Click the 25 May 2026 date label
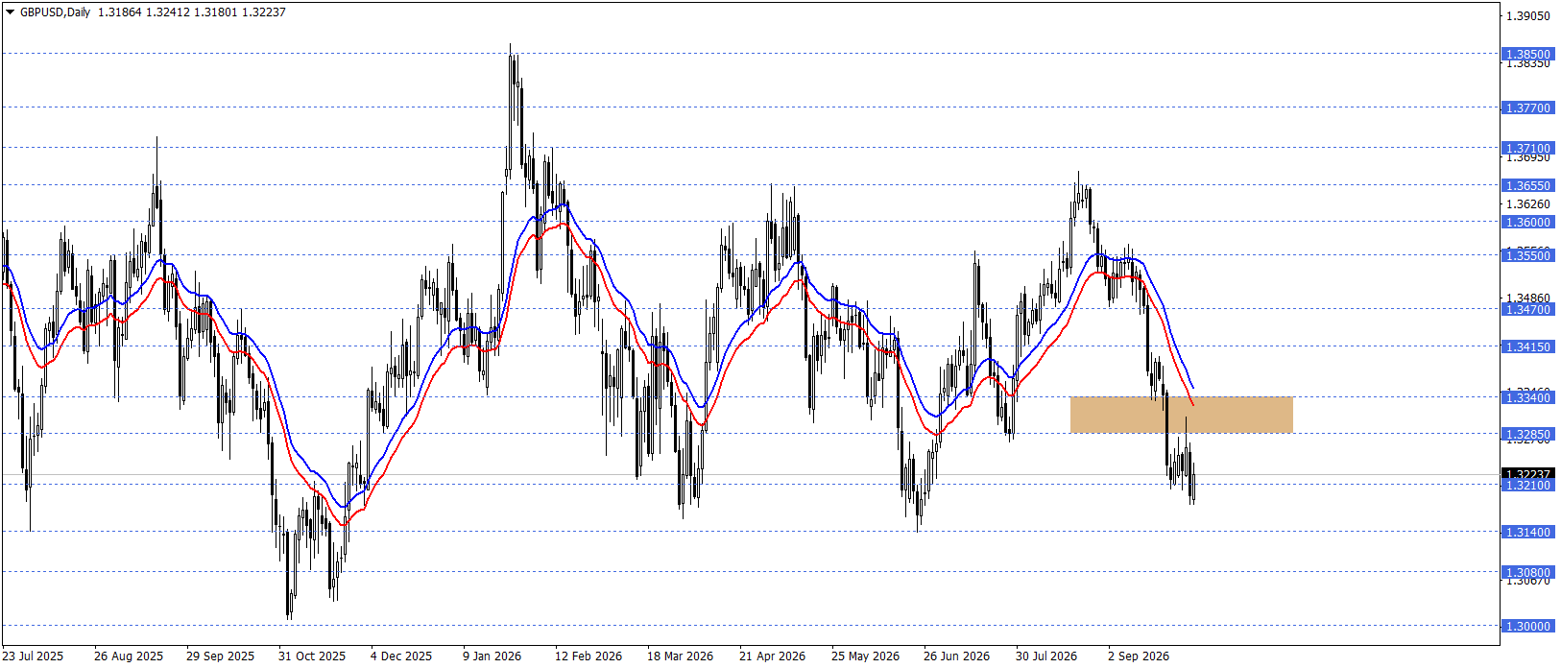The height and width of the screenshot is (668, 1561). click(866, 656)
